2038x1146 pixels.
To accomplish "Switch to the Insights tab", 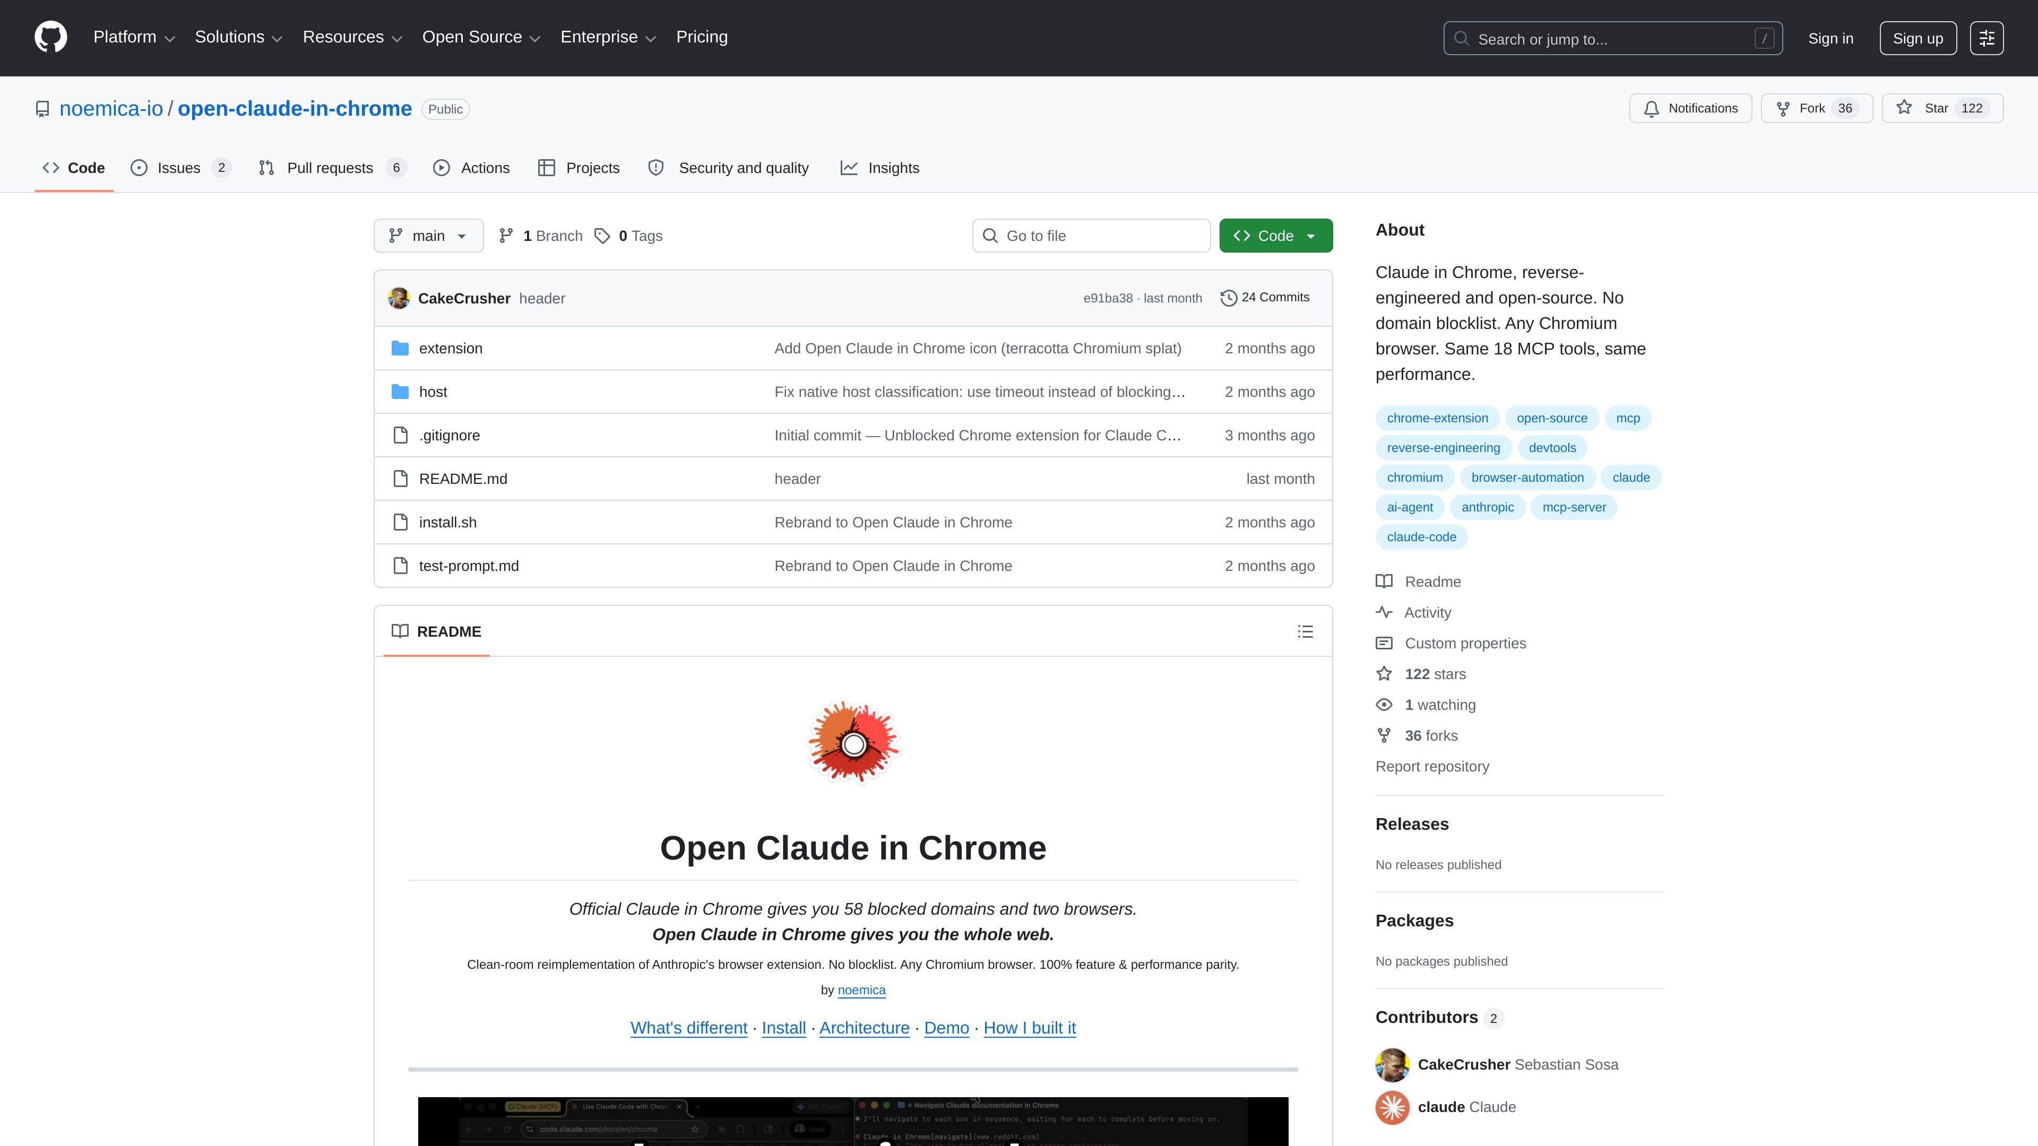I will [880, 168].
